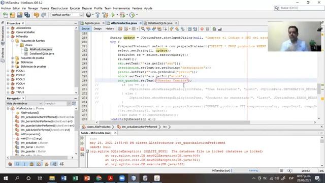This screenshot has width=325, height=183.
Task: Click the New Project toolbar icon
Action: (12, 15)
